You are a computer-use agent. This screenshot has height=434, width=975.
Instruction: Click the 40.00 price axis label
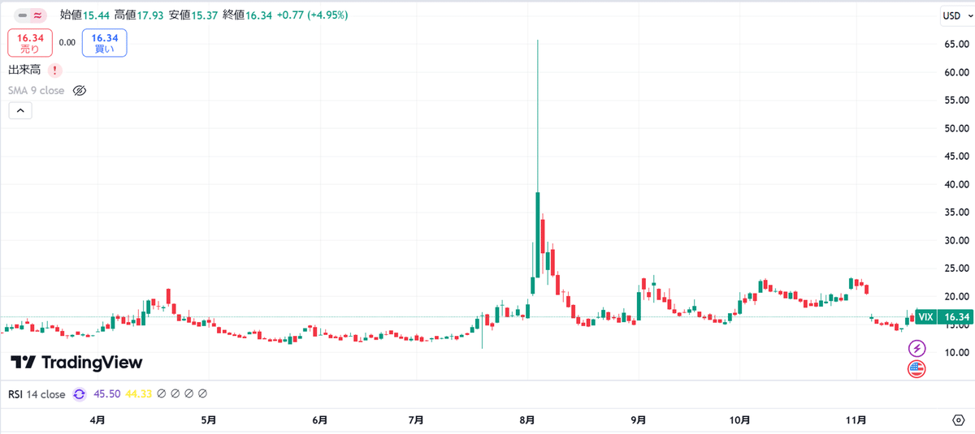pyautogui.click(x=955, y=184)
